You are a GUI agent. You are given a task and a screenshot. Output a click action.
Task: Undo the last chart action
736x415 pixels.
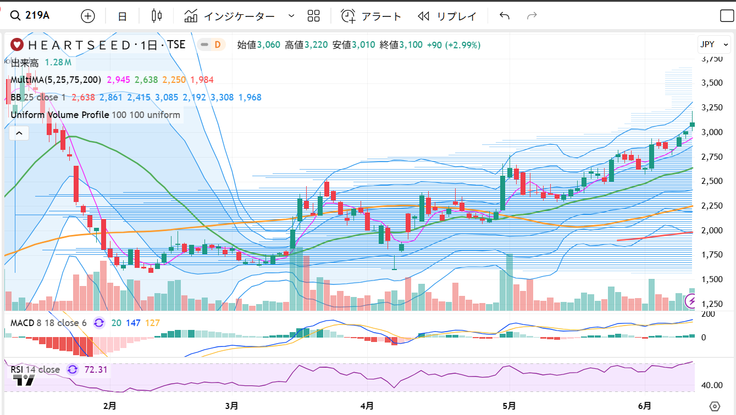tap(505, 16)
